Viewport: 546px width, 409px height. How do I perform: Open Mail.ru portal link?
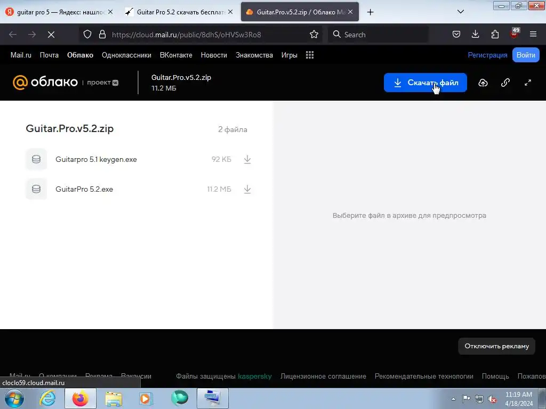click(21, 55)
